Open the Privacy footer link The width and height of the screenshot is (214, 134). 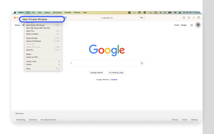[175, 120]
